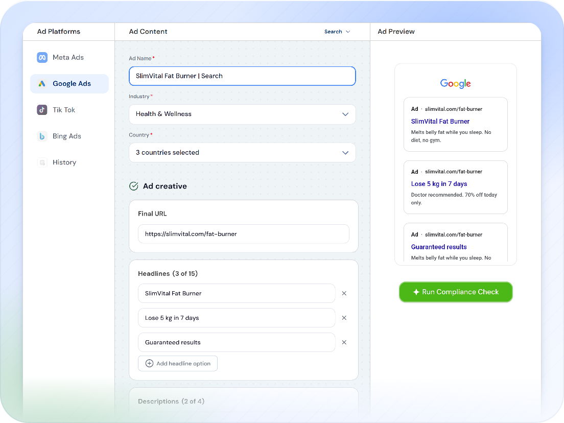564x423 pixels.
Task: Click the Descriptions (2 of 4) label
Action: coord(171,402)
